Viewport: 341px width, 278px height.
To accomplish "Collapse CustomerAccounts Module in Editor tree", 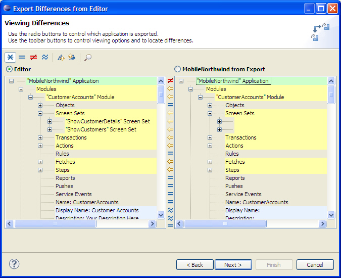I will [30, 97].
